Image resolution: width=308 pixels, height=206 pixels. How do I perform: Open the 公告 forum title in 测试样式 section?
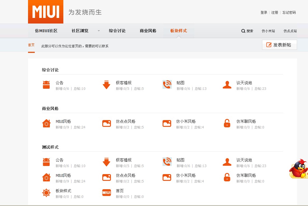[59, 160]
